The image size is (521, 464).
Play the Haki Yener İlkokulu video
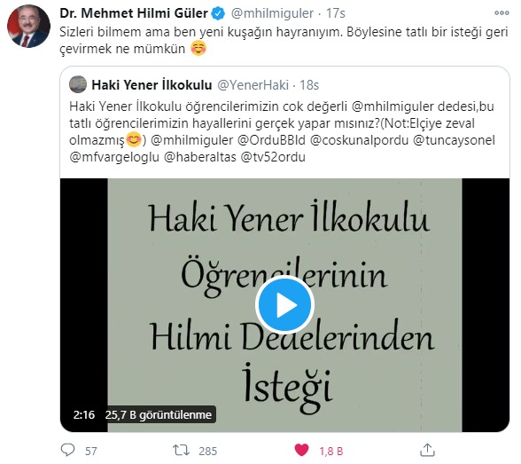click(284, 304)
